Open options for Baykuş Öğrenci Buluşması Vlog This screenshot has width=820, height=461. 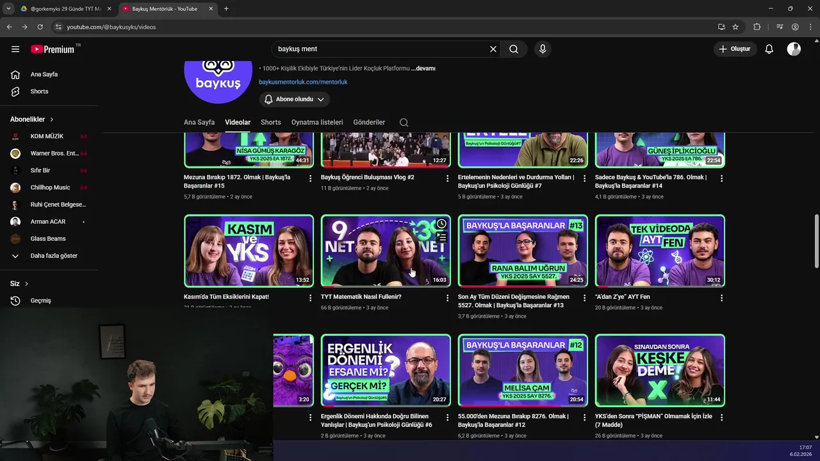coord(447,179)
